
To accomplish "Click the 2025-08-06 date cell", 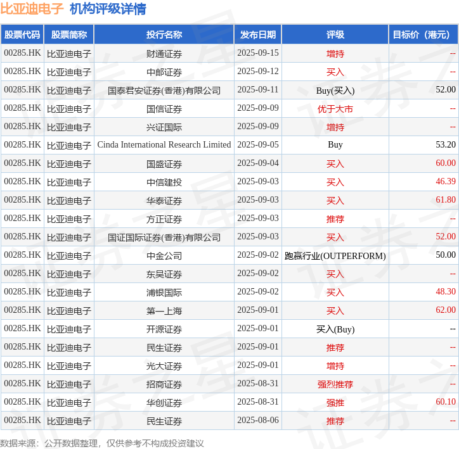I will click(258, 421).
